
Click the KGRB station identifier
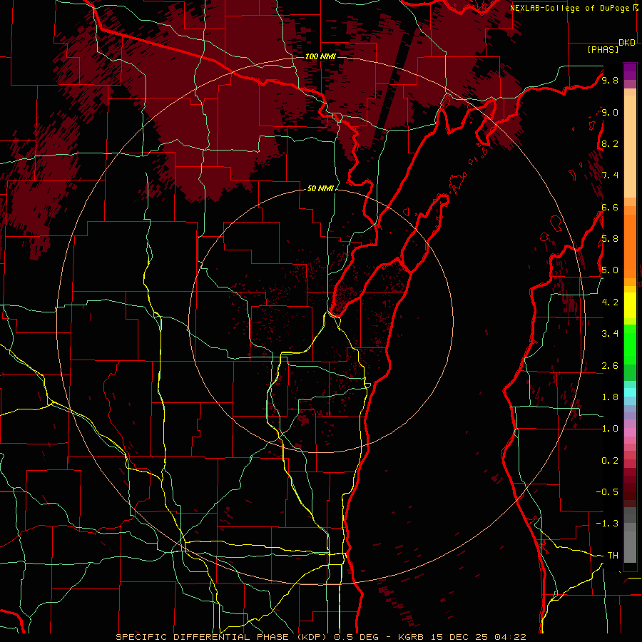click(x=412, y=637)
